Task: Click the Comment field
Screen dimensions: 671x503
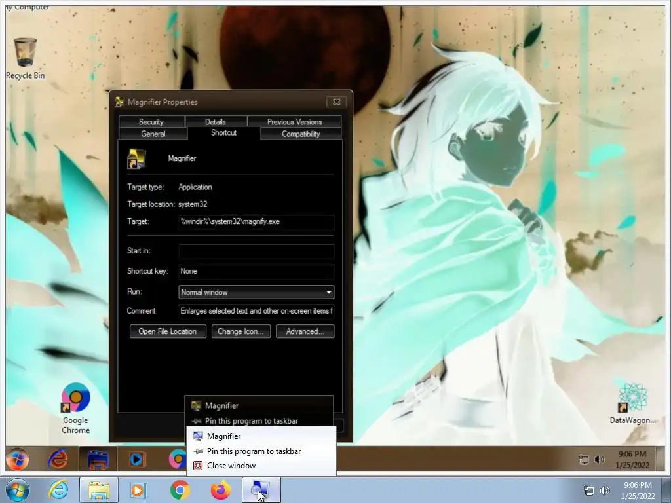Action: pyautogui.click(x=256, y=311)
